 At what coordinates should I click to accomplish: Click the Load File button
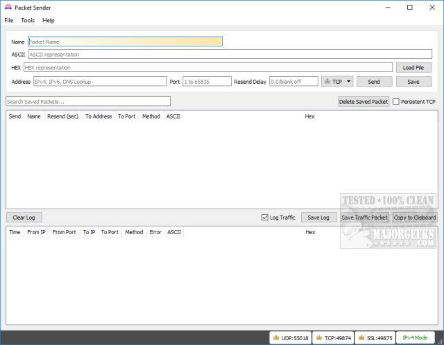click(x=413, y=68)
